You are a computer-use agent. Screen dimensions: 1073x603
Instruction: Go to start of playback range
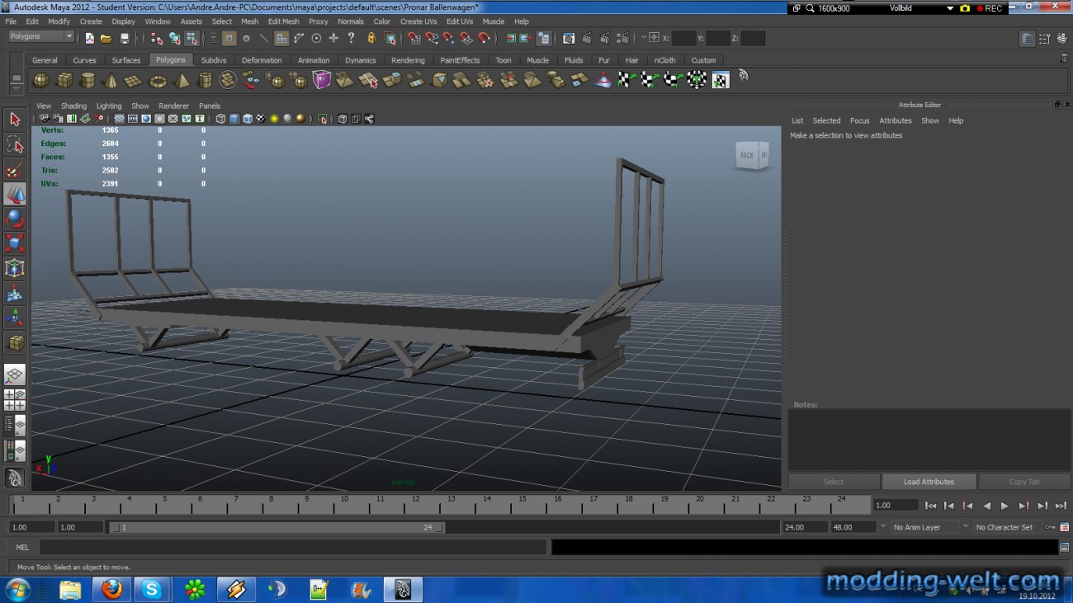coord(930,506)
